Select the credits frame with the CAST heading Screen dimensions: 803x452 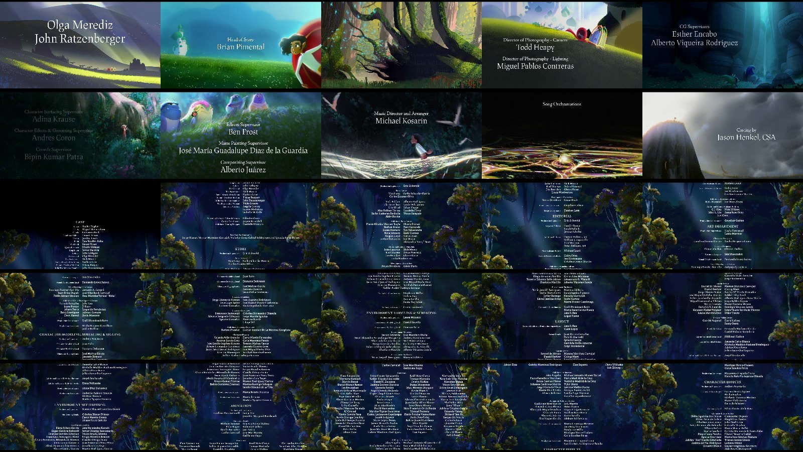pos(80,226)
